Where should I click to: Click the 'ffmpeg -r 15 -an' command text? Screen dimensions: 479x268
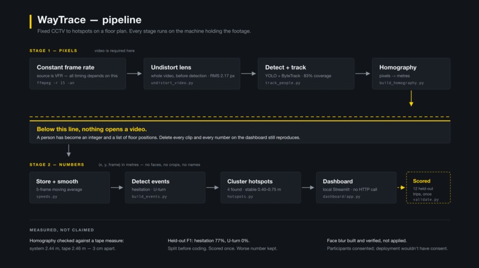(56, 82)
